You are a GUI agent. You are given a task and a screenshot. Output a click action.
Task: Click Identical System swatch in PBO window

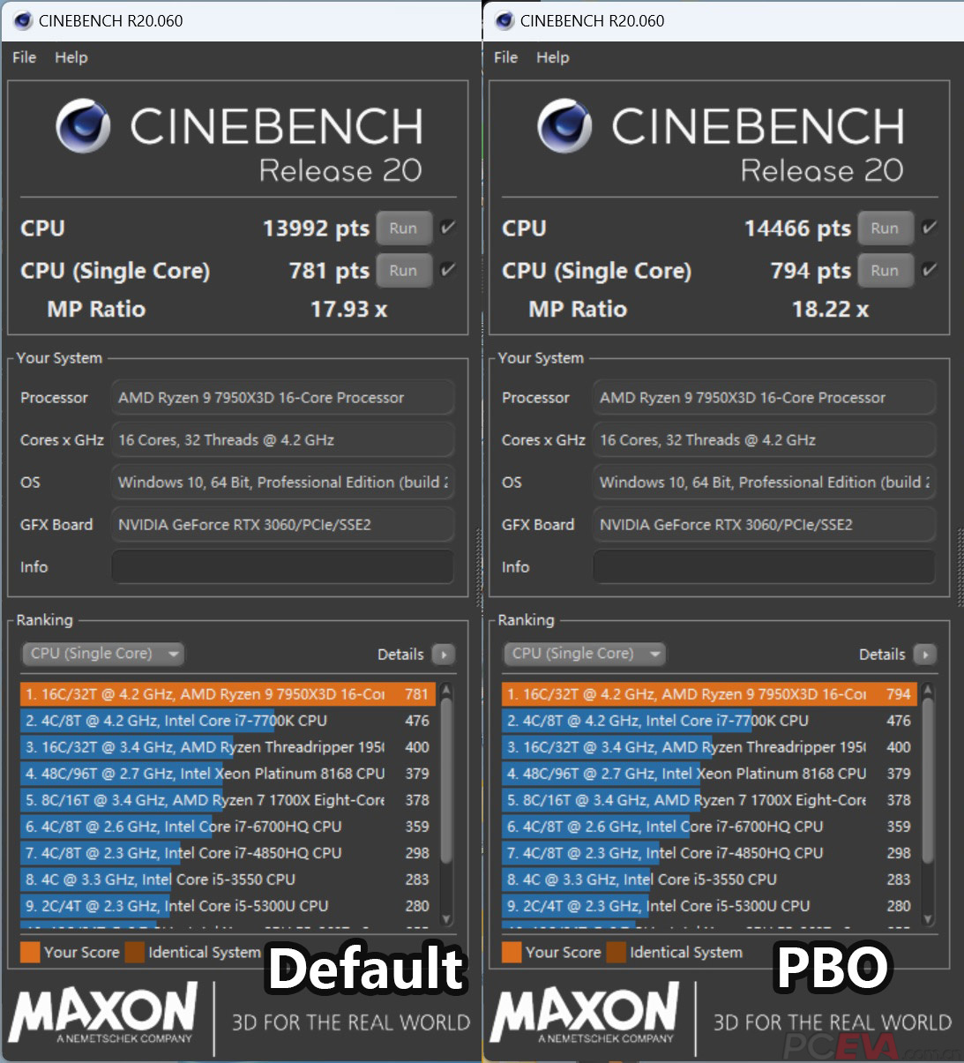(616, 953)
